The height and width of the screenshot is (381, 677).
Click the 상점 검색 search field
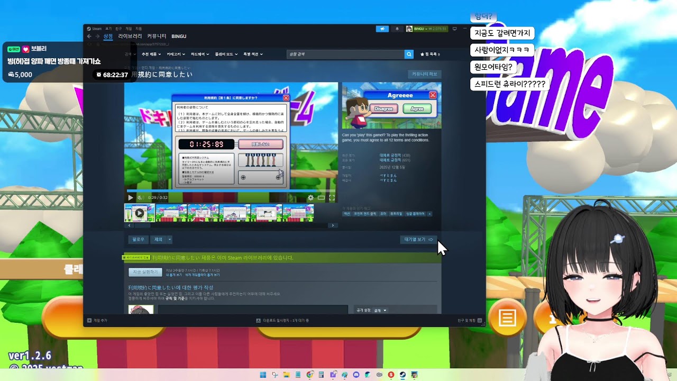[345, 54]
